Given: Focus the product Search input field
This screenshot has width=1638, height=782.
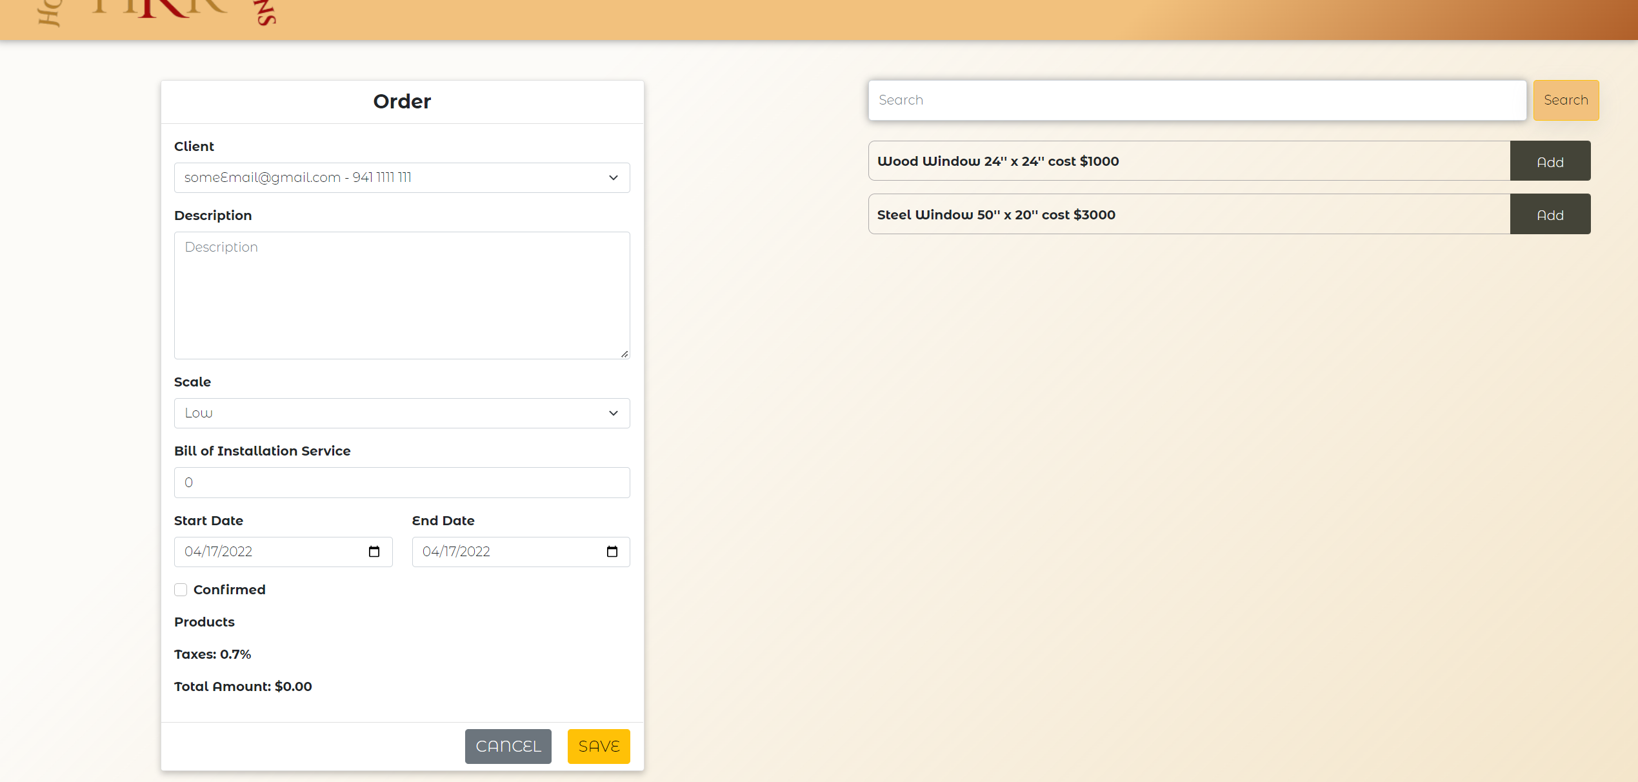Looking at the screenshot, I should (x=1196, y=100).
